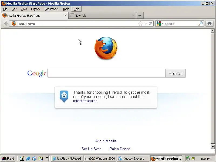Screen dimensions: 216x162
Task: Click the blue house snippet icon
Action: [64, 96]
